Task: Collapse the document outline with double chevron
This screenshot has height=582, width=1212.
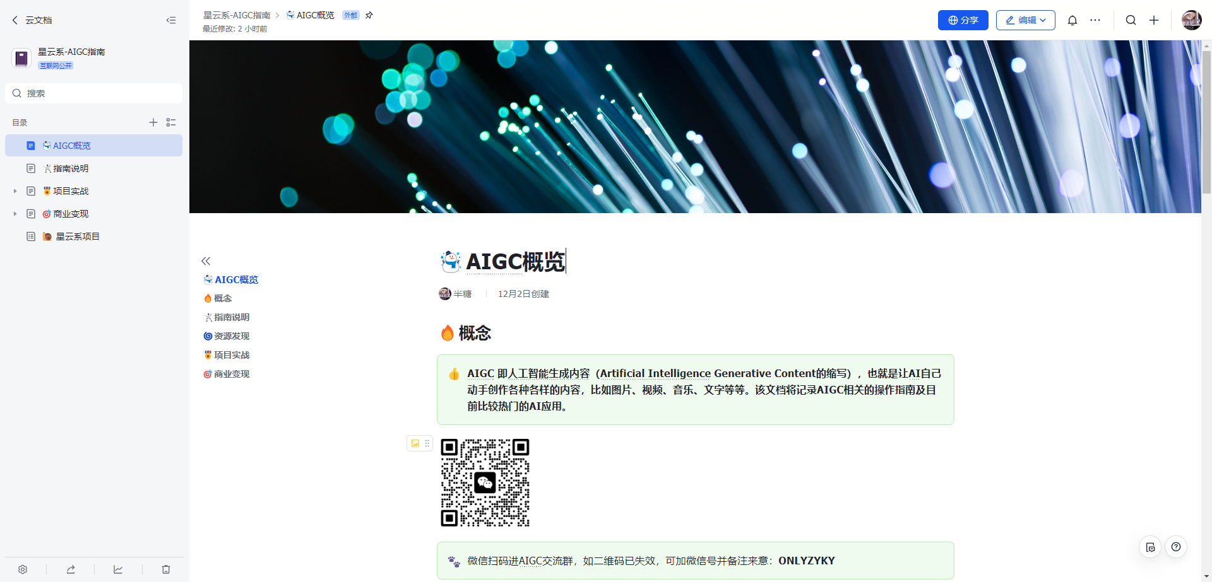Action: (x=206, y=261)
